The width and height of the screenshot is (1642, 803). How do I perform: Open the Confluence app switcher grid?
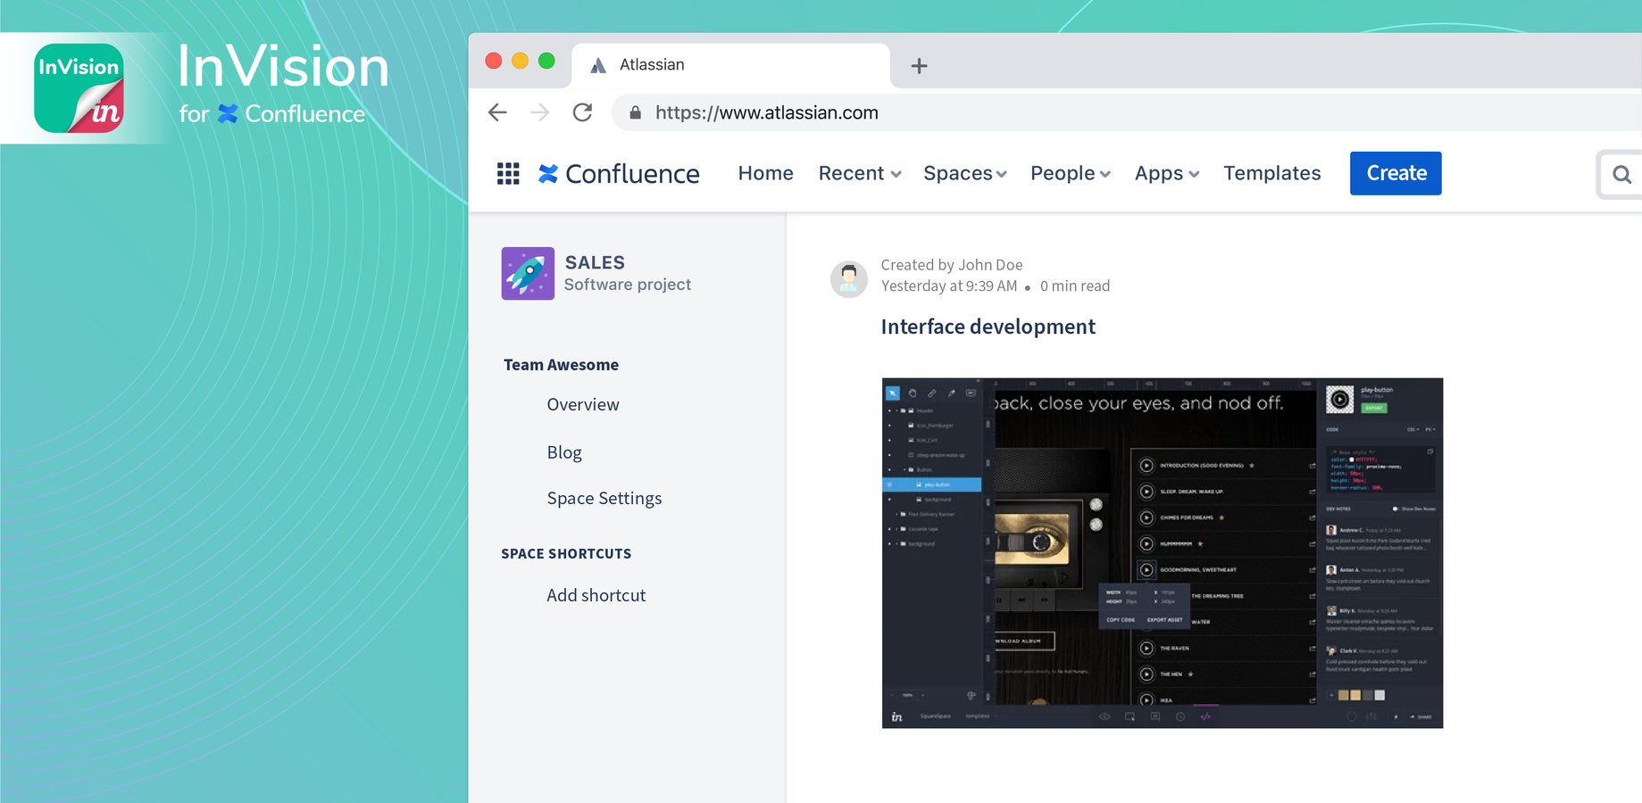click(508, 173)
